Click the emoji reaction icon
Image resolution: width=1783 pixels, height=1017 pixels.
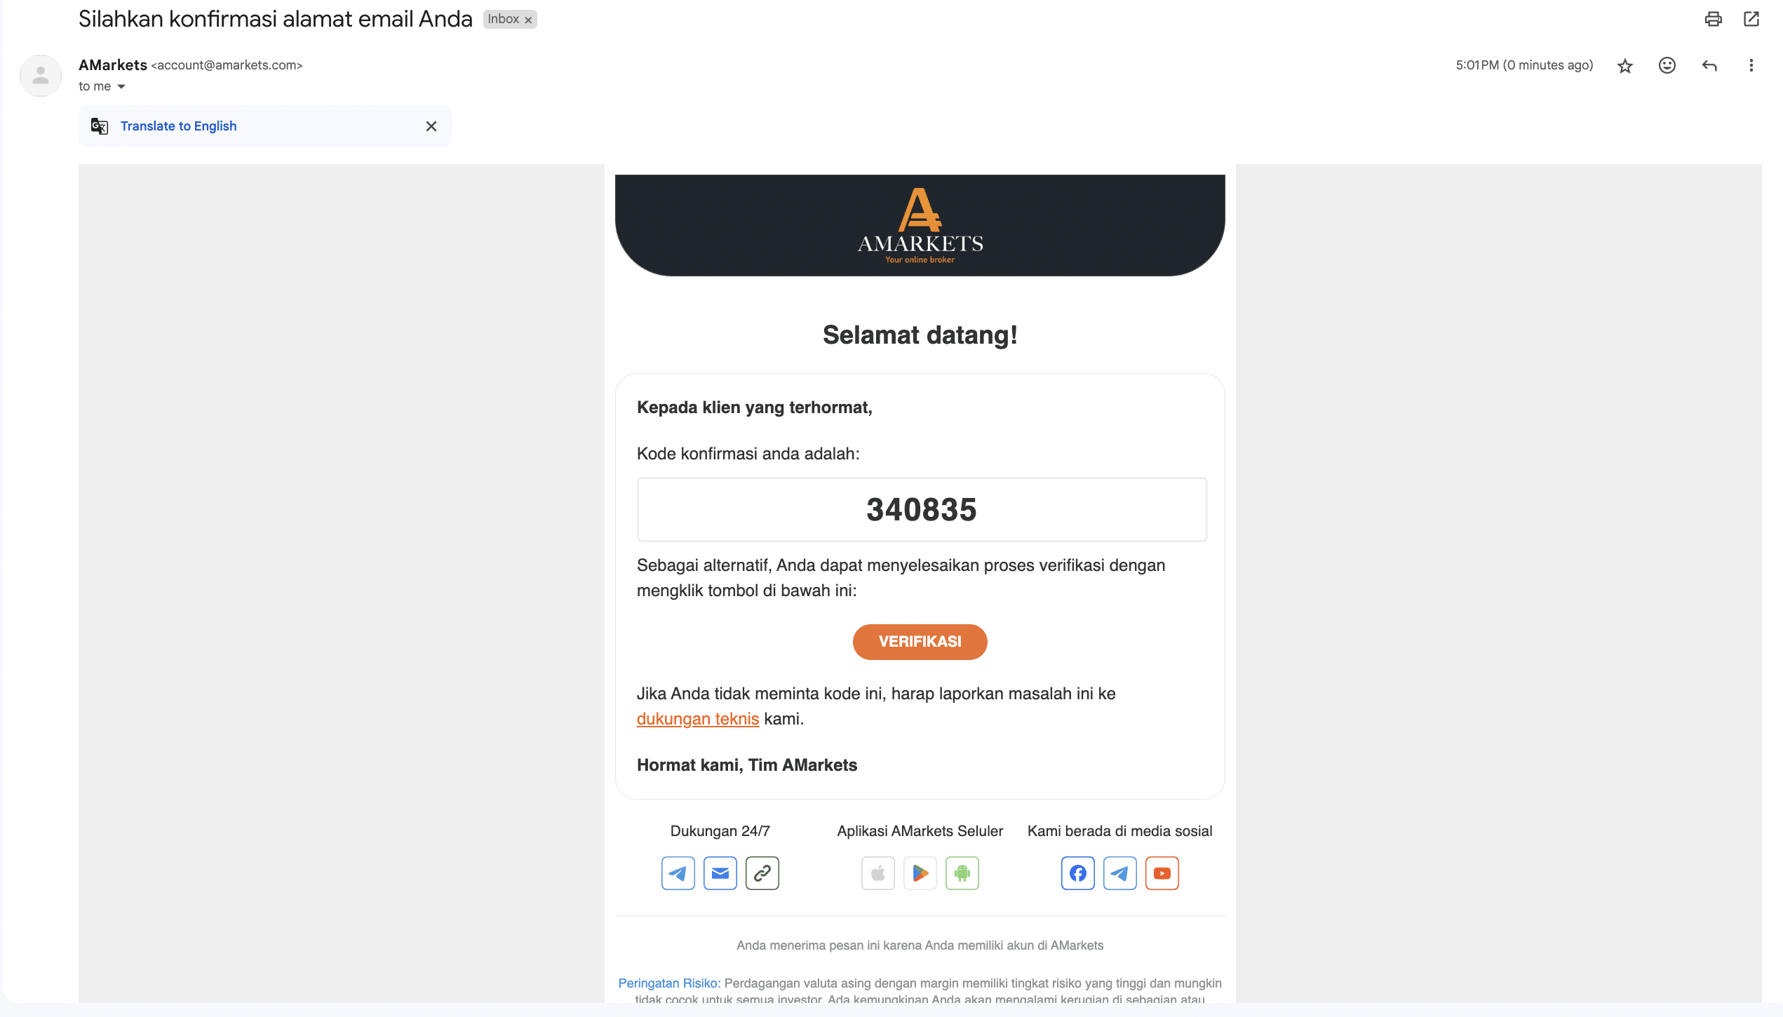(x=1667, y=65)
